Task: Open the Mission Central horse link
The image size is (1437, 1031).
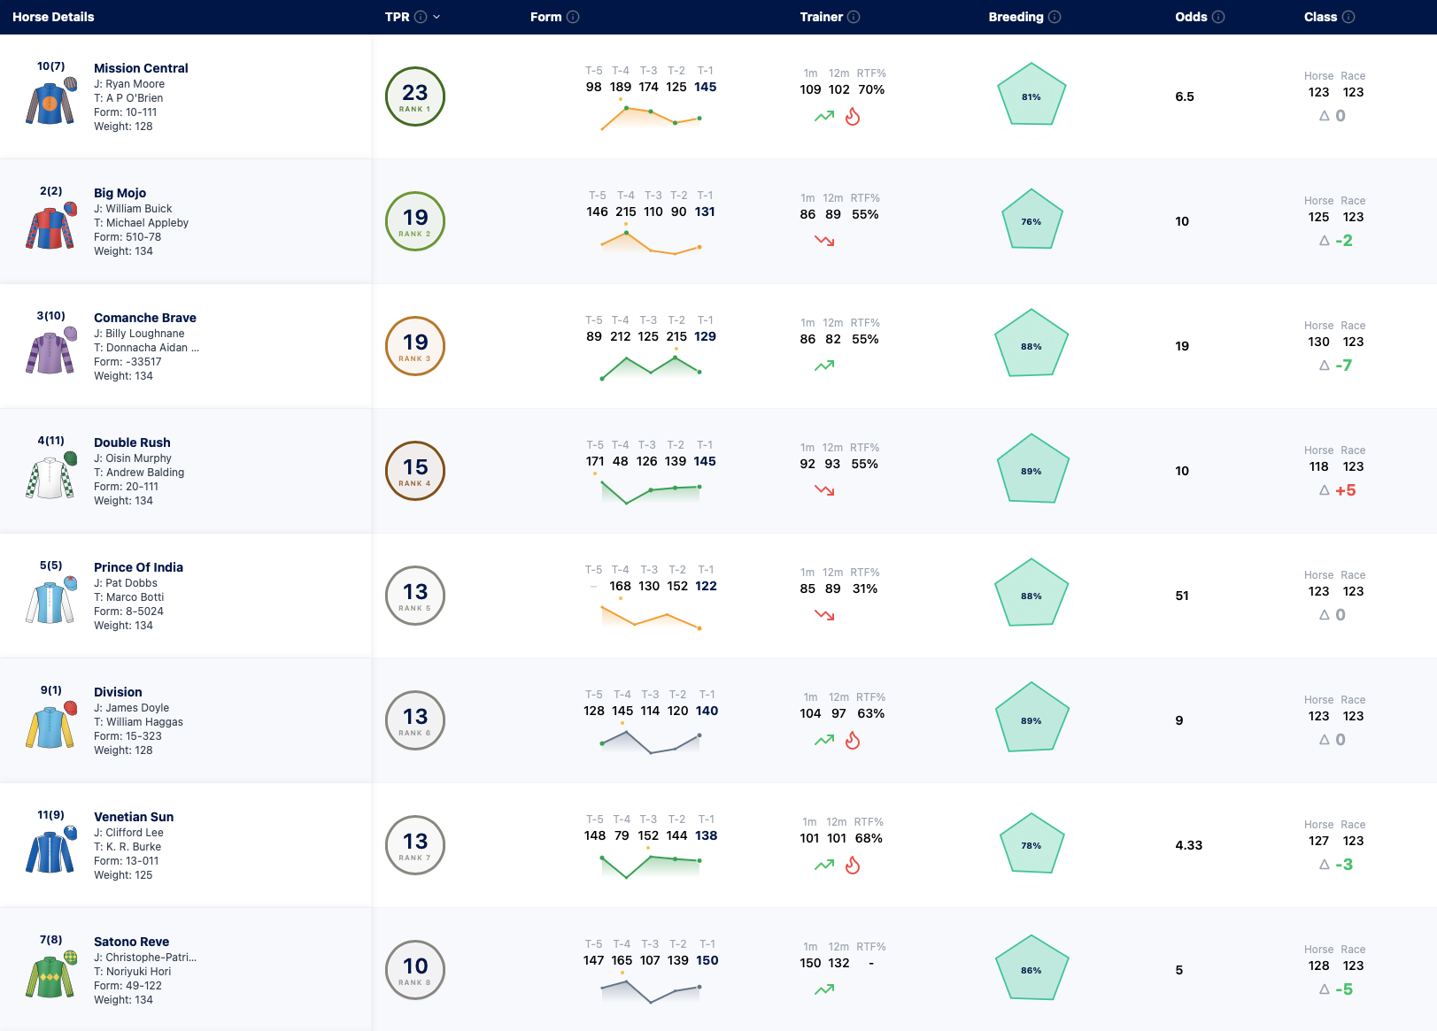Action: [141, 68]
